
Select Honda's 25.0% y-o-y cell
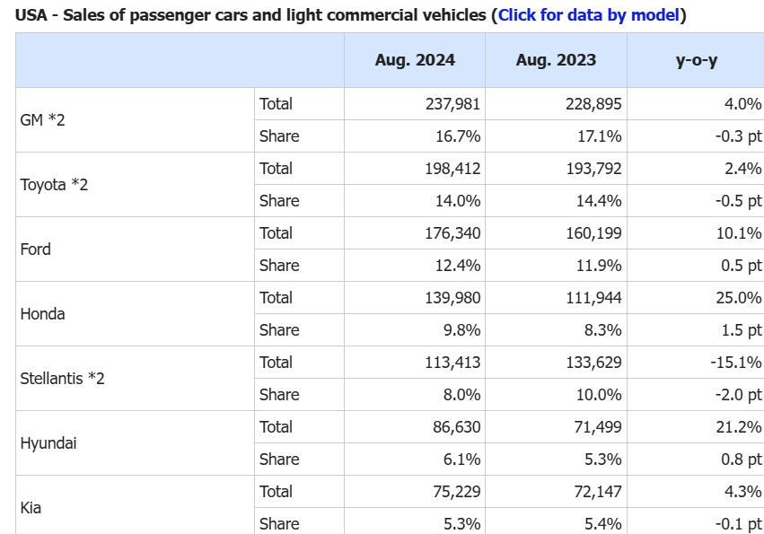(741, 297)
